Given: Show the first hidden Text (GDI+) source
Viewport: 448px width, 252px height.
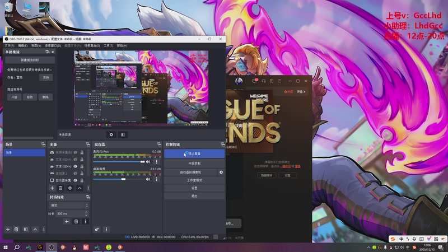Looking at the screenshot, I should coord(76,160).
